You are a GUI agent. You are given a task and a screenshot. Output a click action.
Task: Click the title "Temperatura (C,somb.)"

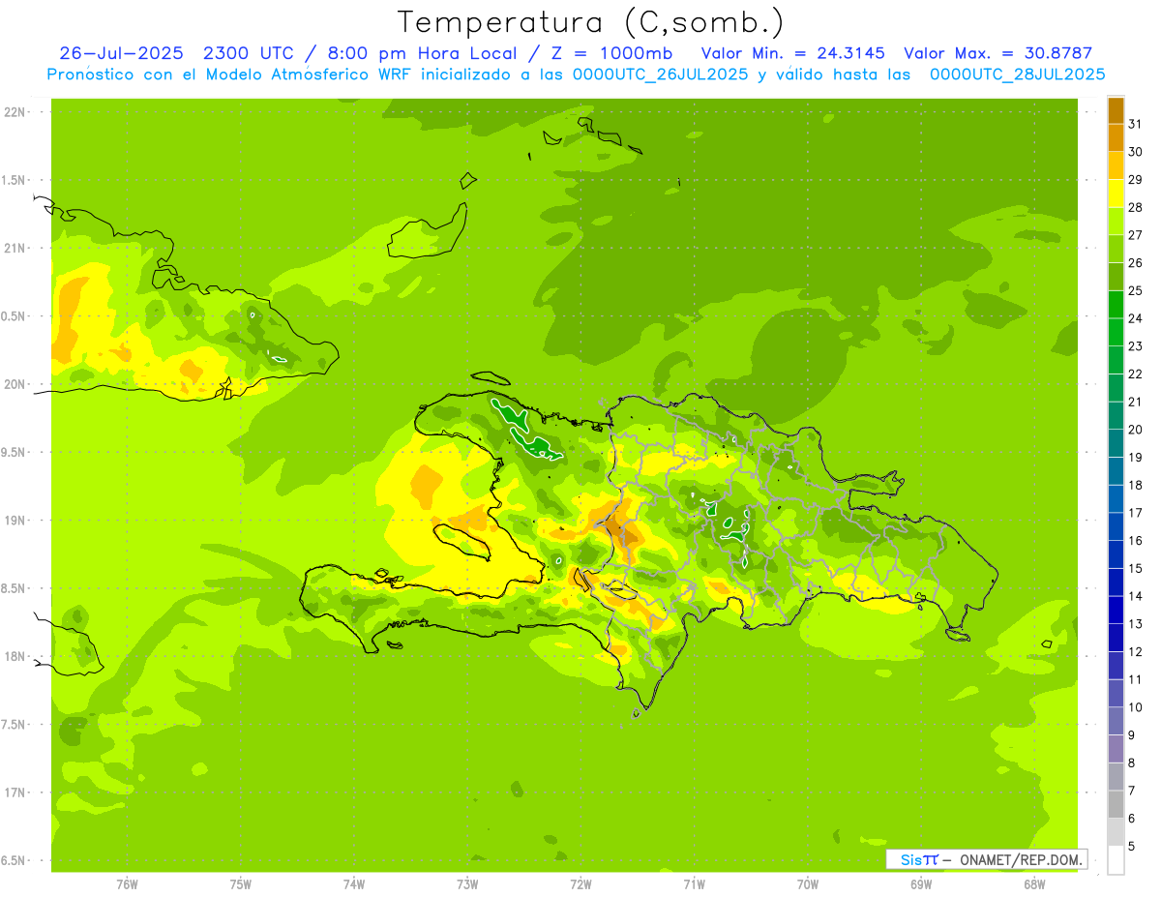pyautogui.click(x=591, y=22)
